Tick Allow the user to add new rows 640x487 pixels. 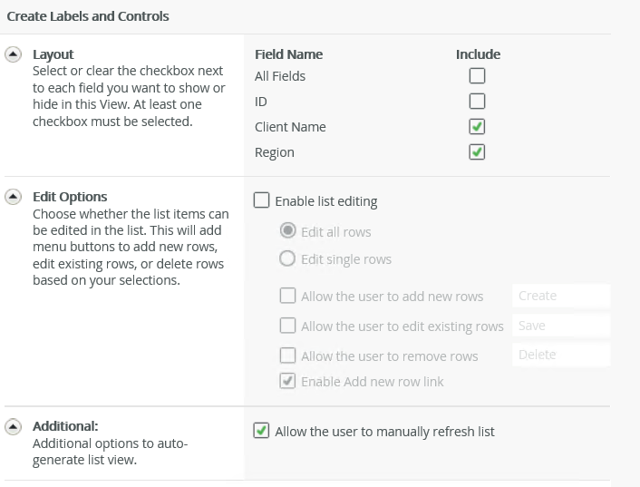coord(287,297)
